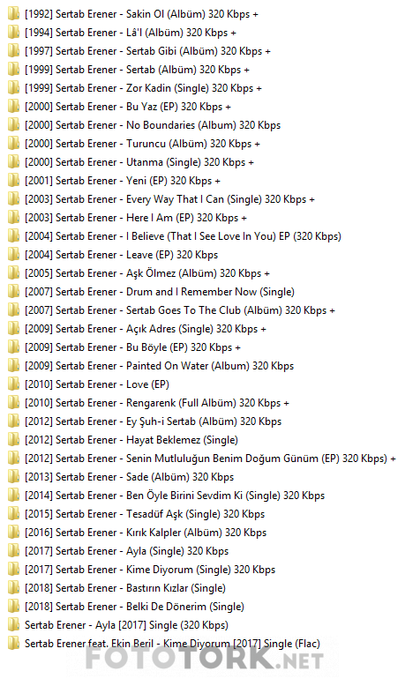Click folder icon for No Boundaries album
Image resolution: width=405 pixels, height=686 pixels.
click(x=13, y=125)
